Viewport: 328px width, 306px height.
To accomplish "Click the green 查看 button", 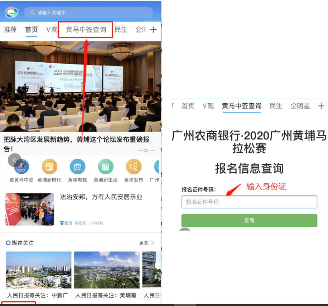I will pyautogui.click(x=249, y=221).
